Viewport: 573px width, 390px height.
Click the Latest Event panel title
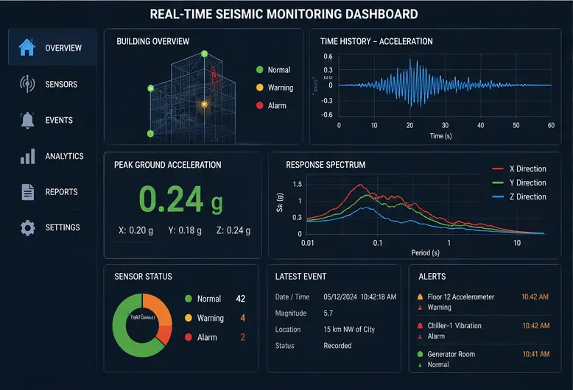[x=300, y=277]
